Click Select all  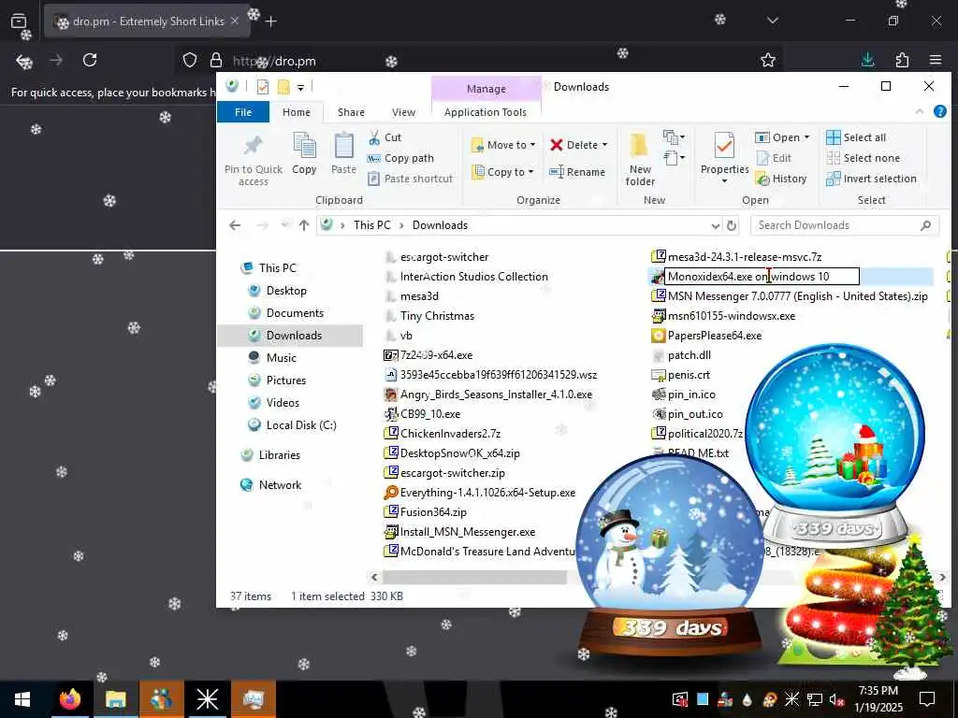pyautogui.click(x=856, y=137)
